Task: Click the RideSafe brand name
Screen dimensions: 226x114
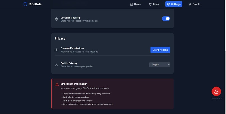Action: point(35,4)
